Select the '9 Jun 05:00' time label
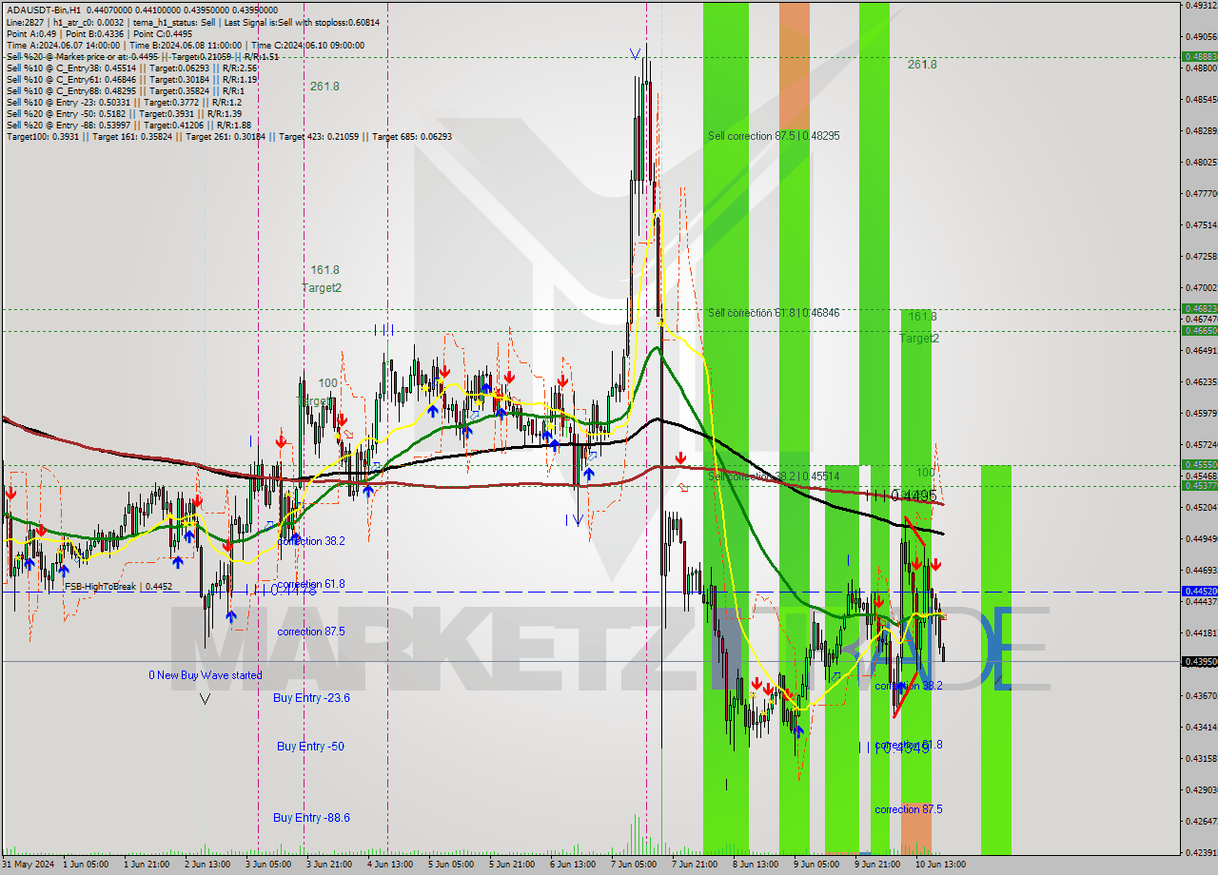This screenshot has width=1218, height=875. pyautogui.click(x=816, y=865)
